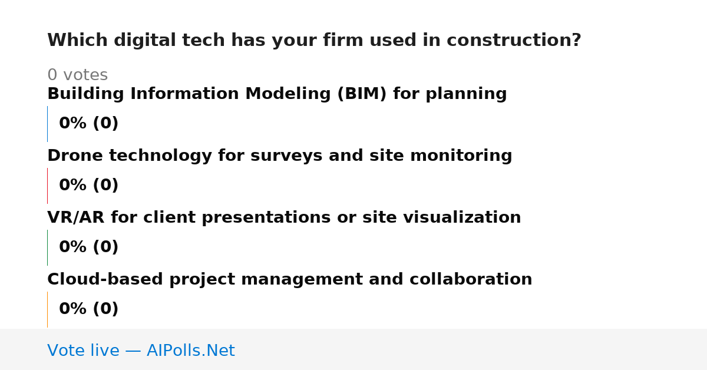Select VR/AR for client presentations option

click(284, 218)
